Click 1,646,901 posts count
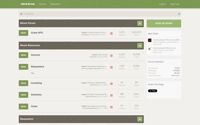The image size is (200, 125). [x=136, y=32]
